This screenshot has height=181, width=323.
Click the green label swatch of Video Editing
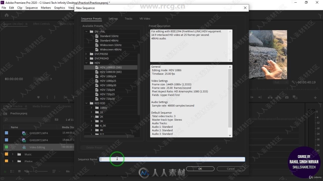point(7,147)
